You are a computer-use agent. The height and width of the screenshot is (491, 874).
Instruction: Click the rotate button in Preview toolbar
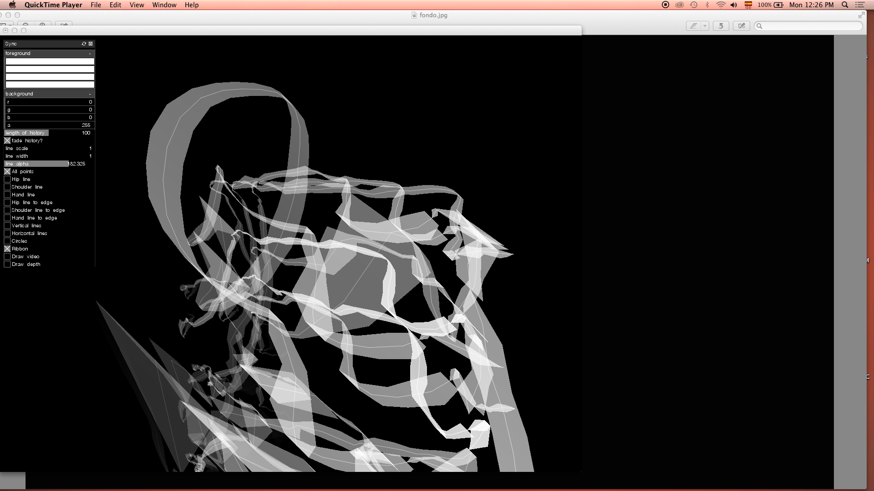pos(721,26)
